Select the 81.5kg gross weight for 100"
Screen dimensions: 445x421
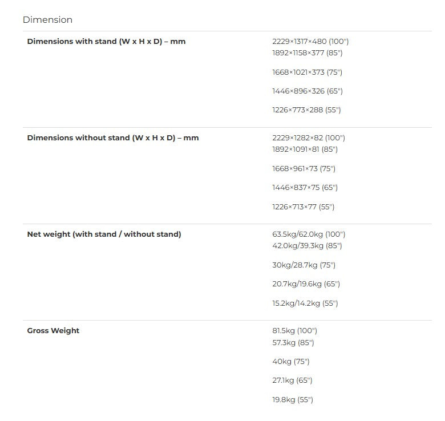point(294,331)
